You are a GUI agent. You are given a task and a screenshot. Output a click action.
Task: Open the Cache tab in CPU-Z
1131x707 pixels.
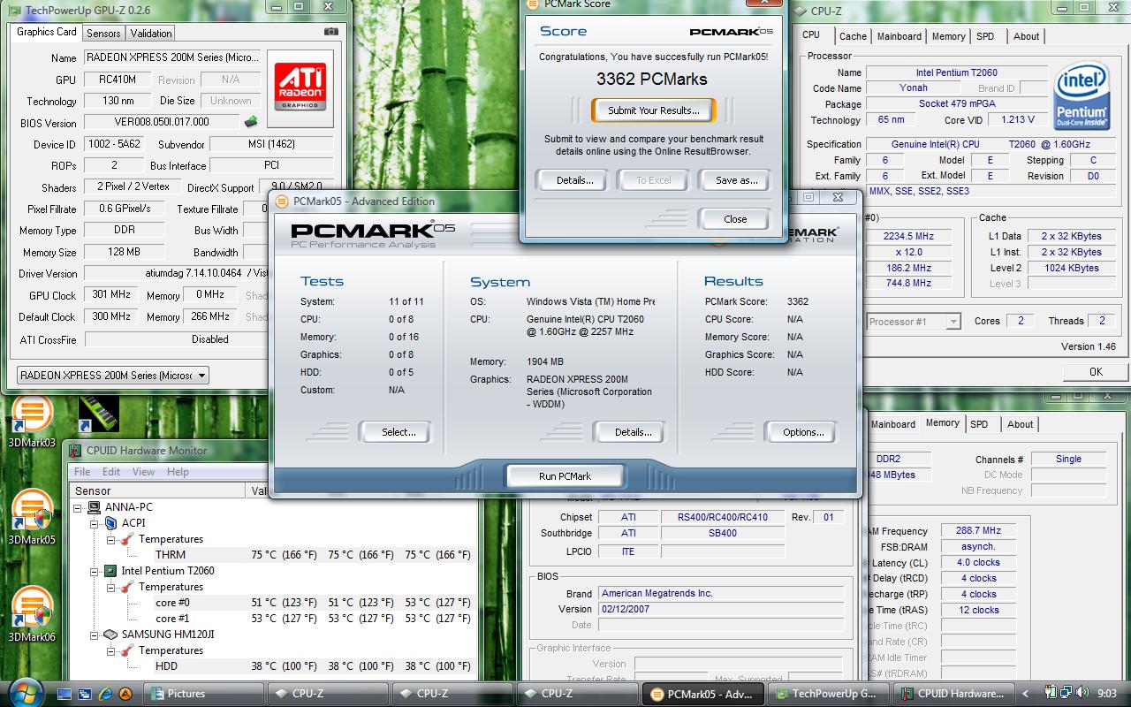(853, 36)
